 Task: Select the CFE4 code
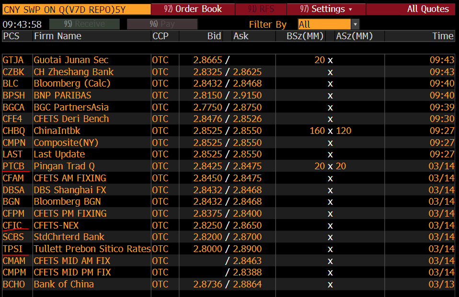[12, 119]
